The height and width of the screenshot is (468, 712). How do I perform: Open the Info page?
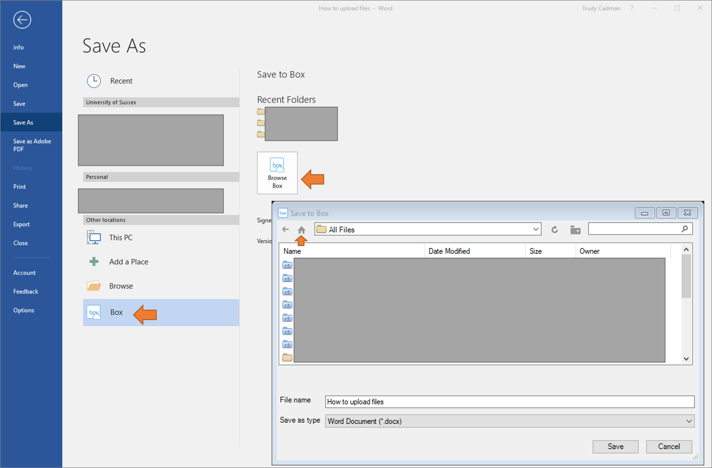pos(19,47)
